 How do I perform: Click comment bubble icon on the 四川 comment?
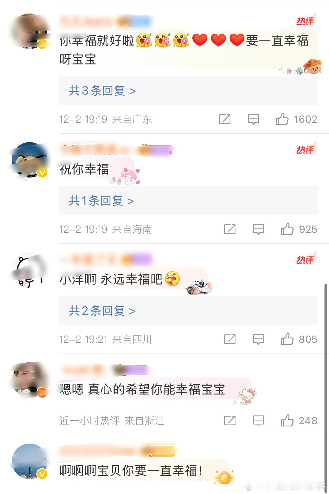tap(258, 339)
